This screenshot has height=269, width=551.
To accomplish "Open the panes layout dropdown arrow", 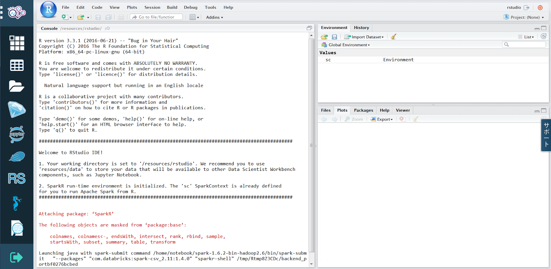I will tap(198, 17).
